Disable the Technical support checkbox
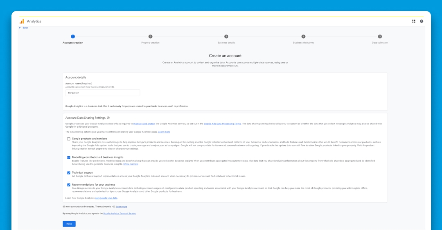 pos(69,173)
